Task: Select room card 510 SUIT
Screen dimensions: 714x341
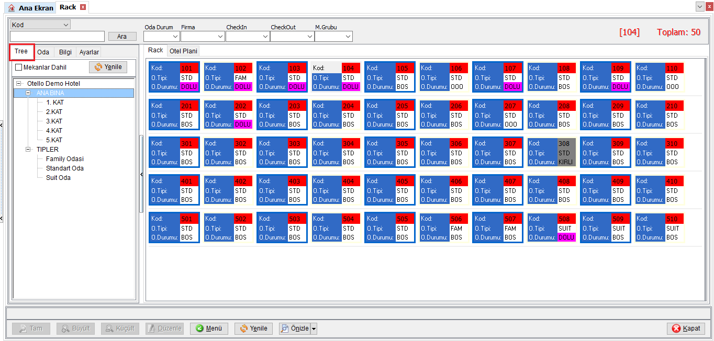Action: point(660,228)
